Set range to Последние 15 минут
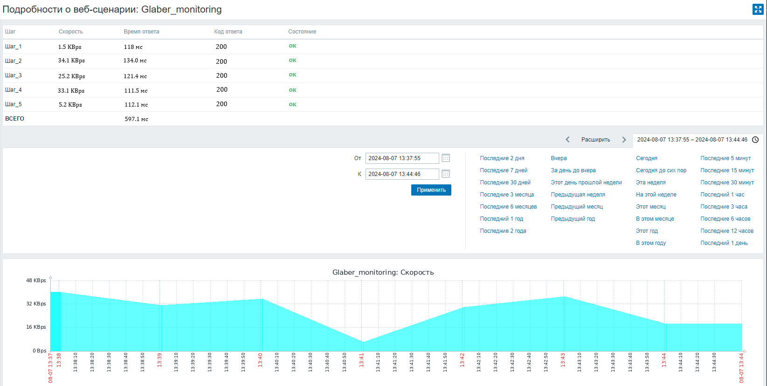Image resolution: width=767 pixels, height=386 pixels. (727, 170)
